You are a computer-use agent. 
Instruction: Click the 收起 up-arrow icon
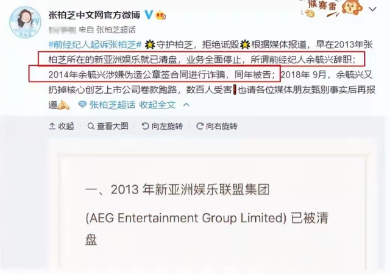52,126
